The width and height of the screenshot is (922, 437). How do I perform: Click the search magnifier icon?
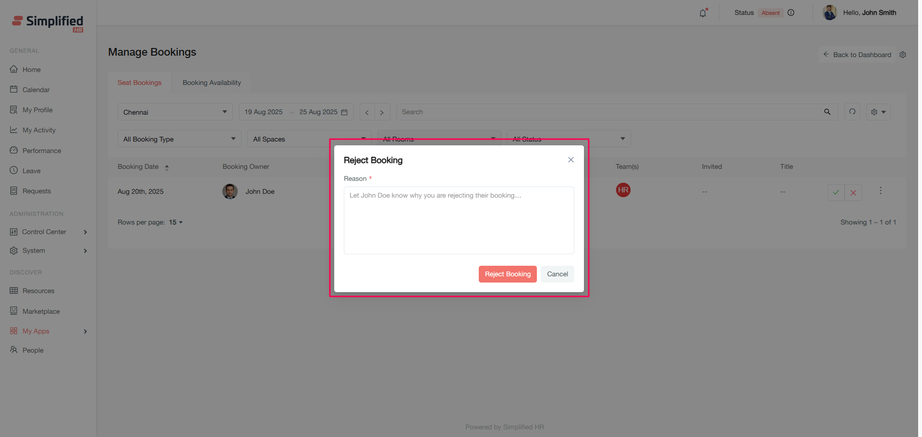point(827,112)
